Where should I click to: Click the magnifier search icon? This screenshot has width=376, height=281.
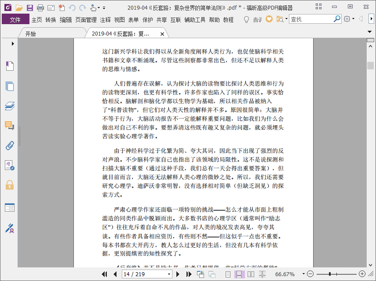[337, 19]
